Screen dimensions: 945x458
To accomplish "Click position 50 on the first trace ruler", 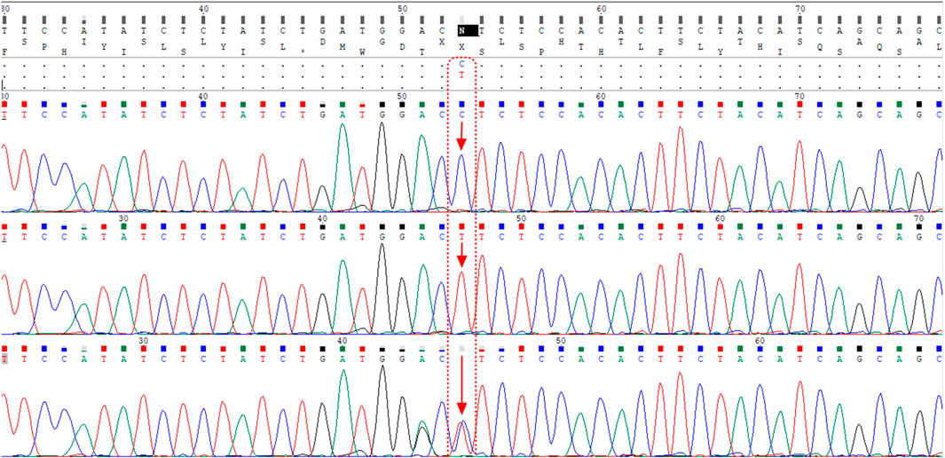I will pos(402,97).
